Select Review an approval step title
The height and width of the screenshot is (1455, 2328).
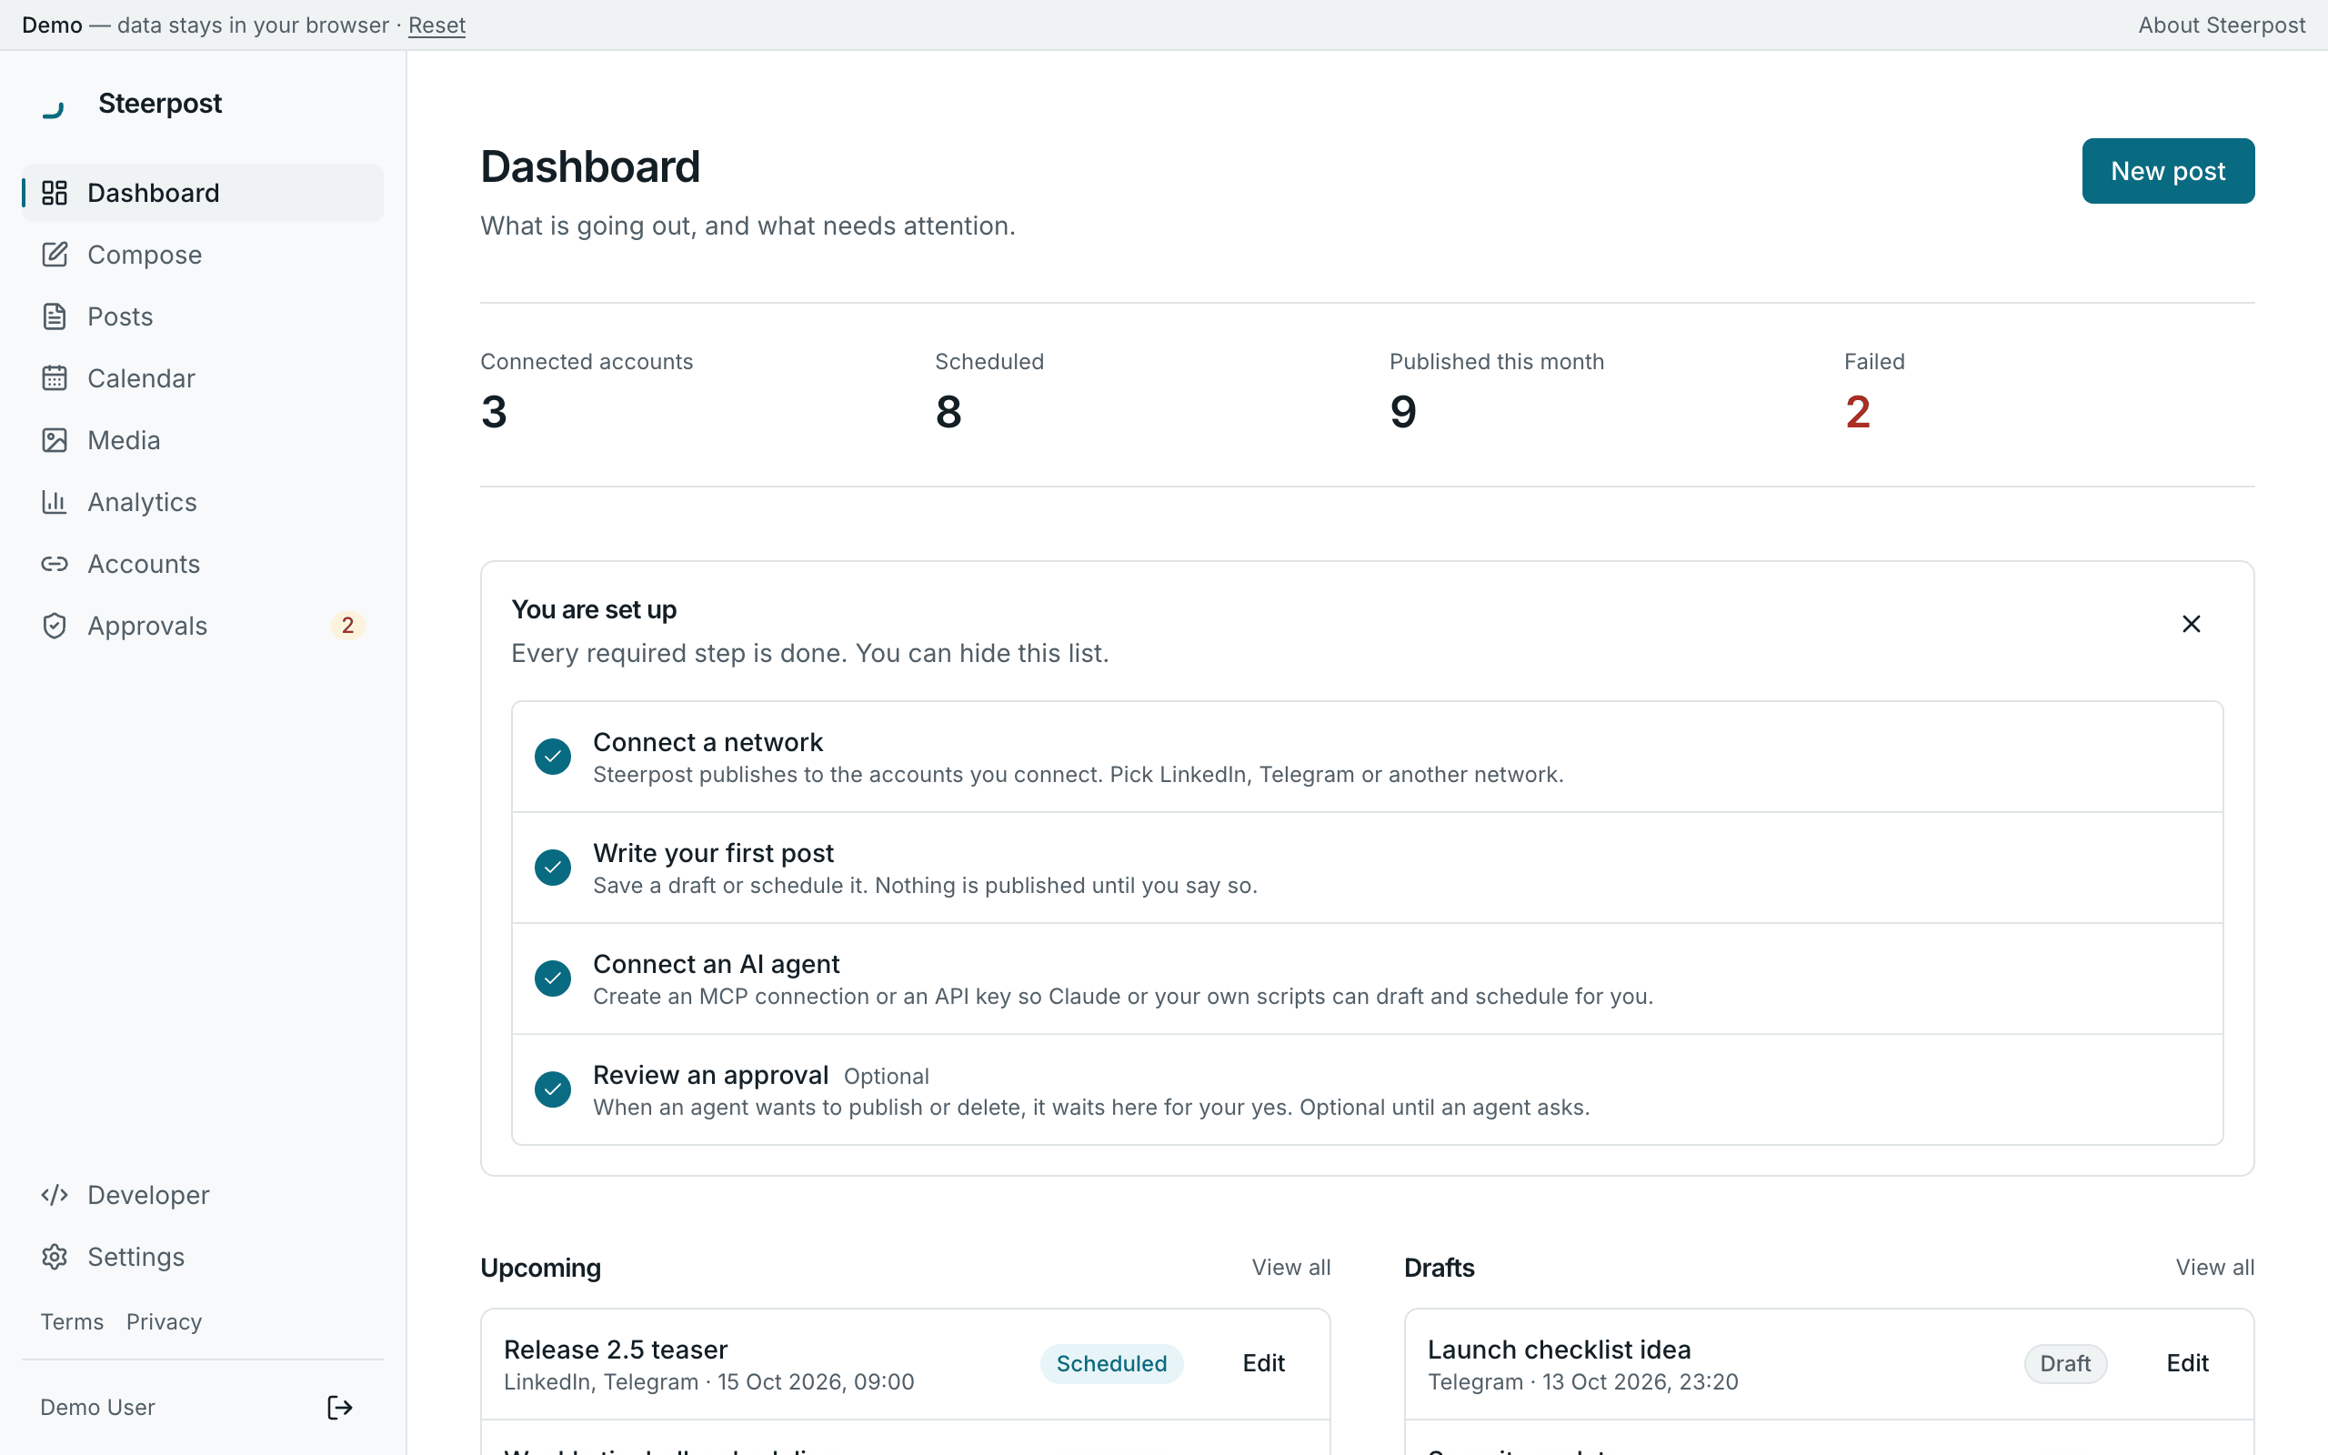click(710, 1075)
